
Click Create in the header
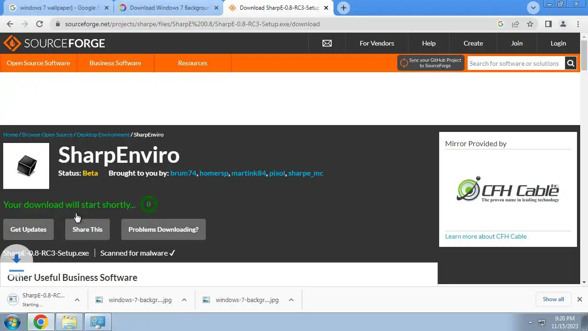coord(473,43)
